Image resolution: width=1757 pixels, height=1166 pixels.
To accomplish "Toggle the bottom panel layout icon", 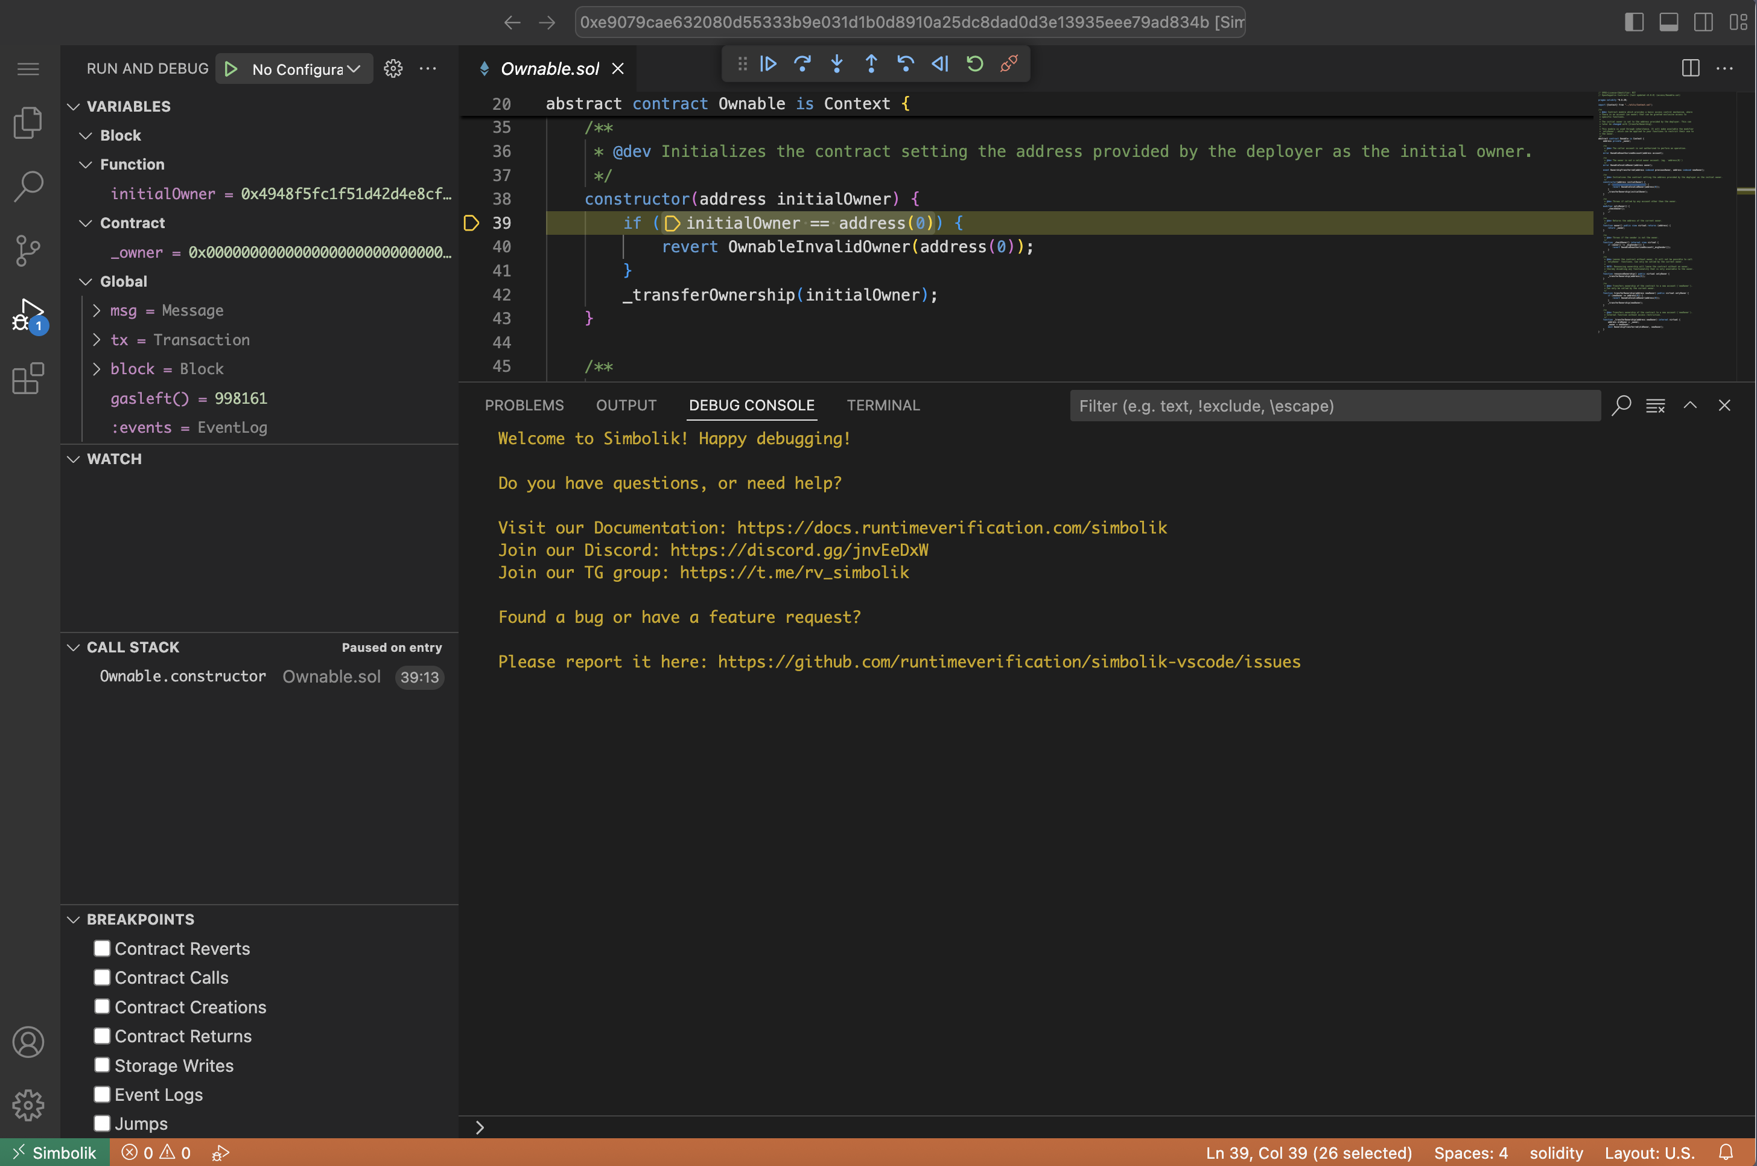I will [x=1668, y=22].
